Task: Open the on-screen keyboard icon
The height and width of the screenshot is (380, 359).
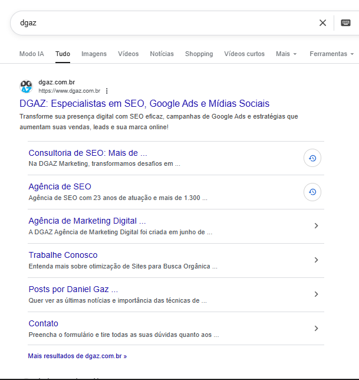Action: point(345,23)
